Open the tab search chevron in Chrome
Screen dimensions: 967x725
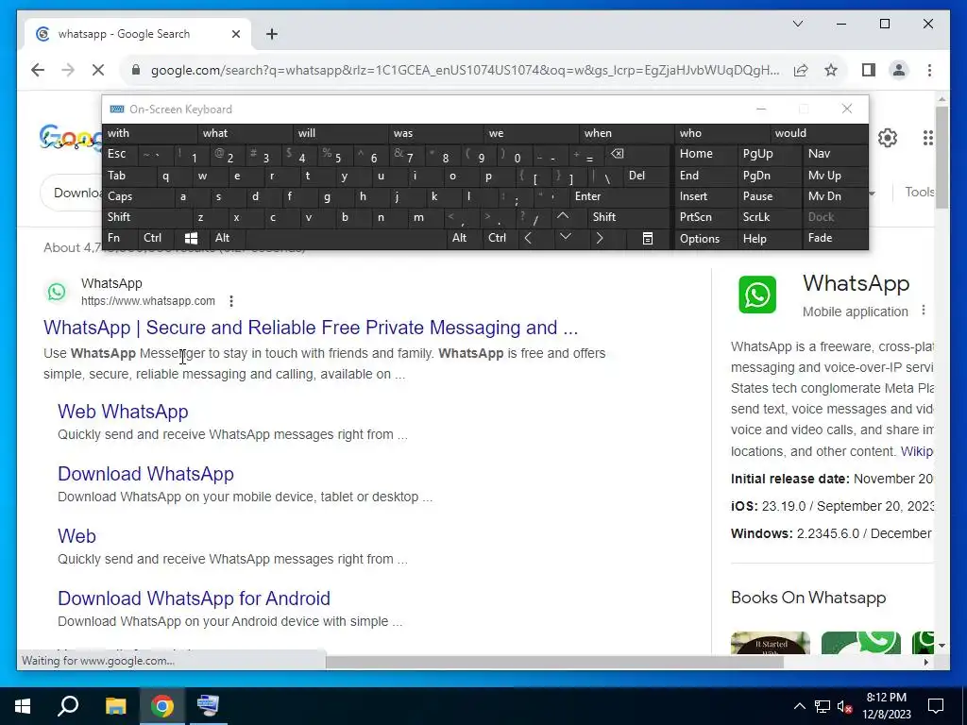tap(797, 24)
